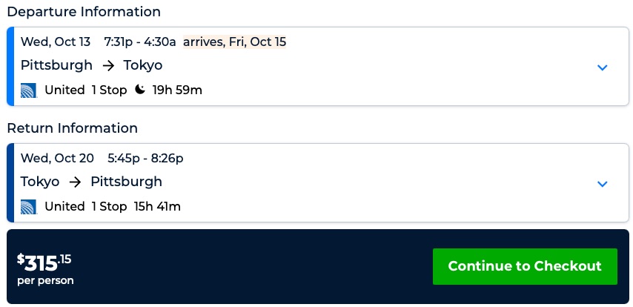633x307 pixels.
Task: Click the 'arrives, Fri, Oct 15' notice
Action: click(234, 42)
